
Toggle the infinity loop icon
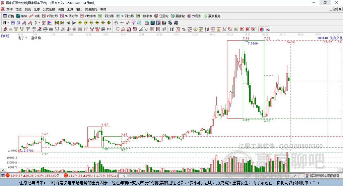point(268,30)
